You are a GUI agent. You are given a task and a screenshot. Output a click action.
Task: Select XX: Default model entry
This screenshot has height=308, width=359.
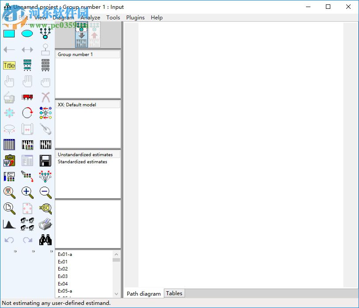click(x=88, y=105)
